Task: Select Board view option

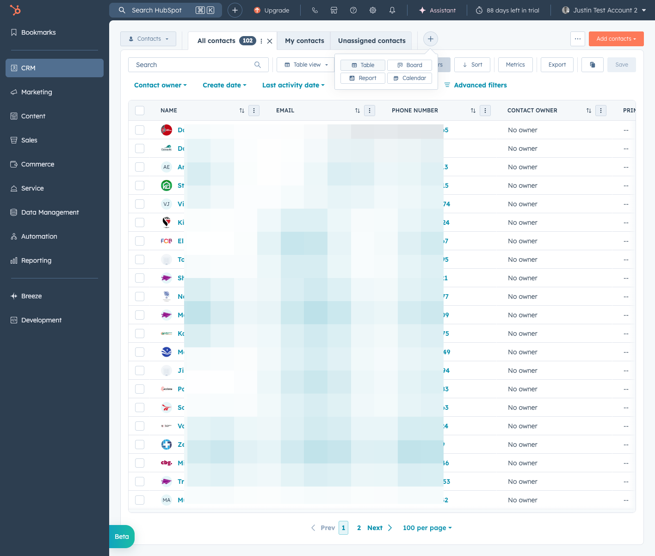Action: coord(409,65)
